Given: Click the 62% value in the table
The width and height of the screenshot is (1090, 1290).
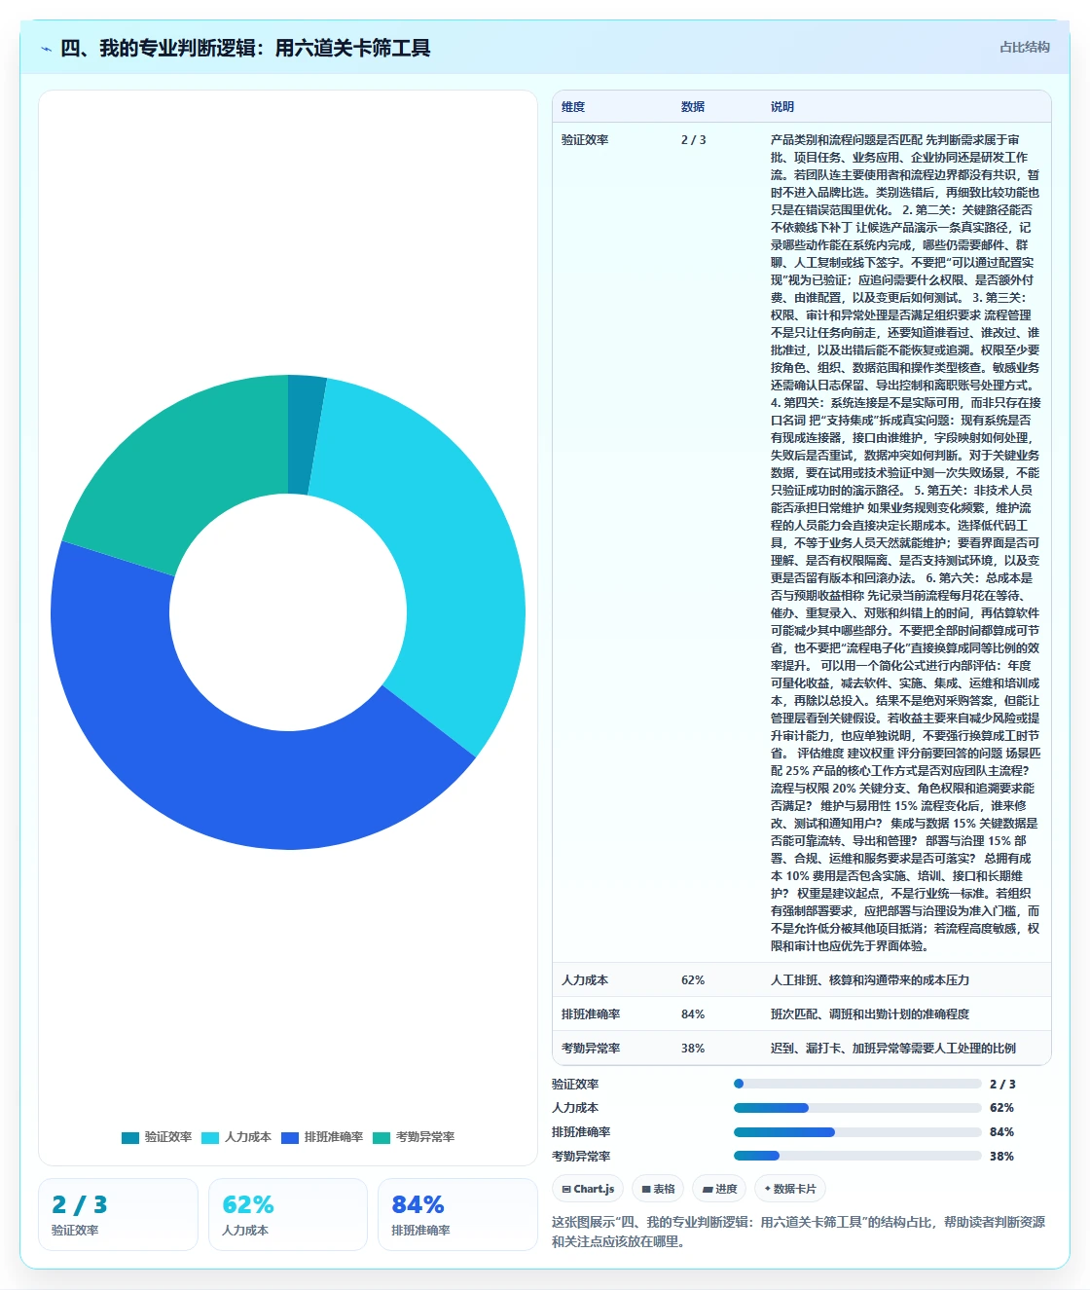Looking at the screenshot, I should (693, 980).
